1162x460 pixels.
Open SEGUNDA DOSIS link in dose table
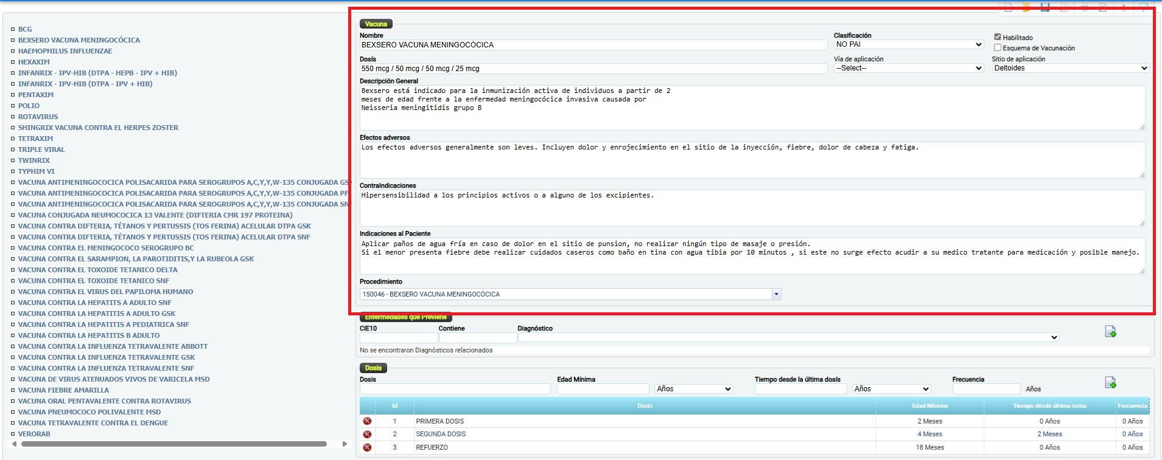point(441,434)
